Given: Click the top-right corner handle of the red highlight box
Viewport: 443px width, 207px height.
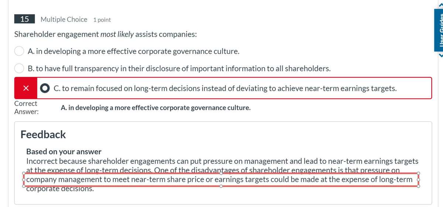Looking at the screenshot, I should (x=418, y=173).
